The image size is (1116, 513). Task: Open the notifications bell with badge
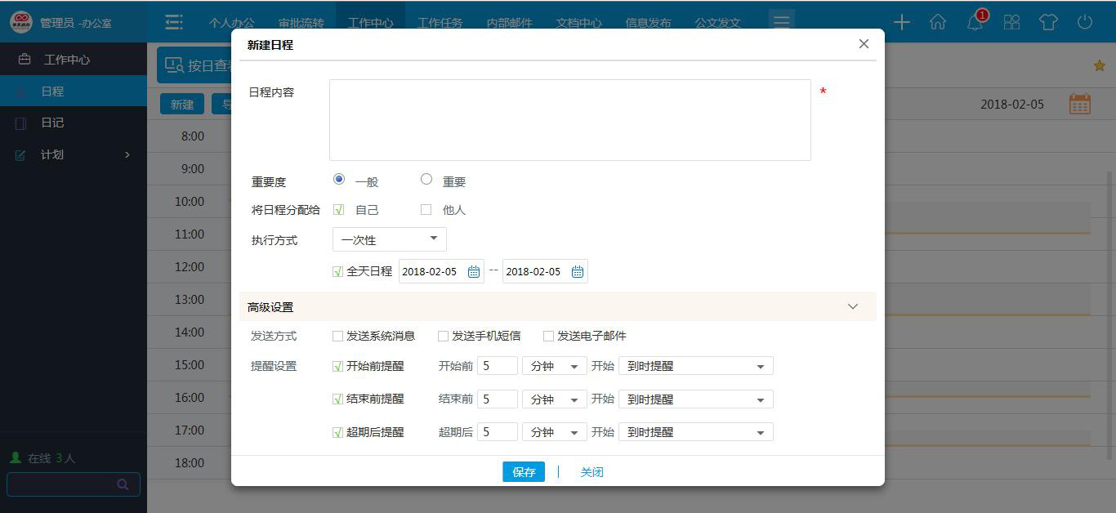point(975,23)
